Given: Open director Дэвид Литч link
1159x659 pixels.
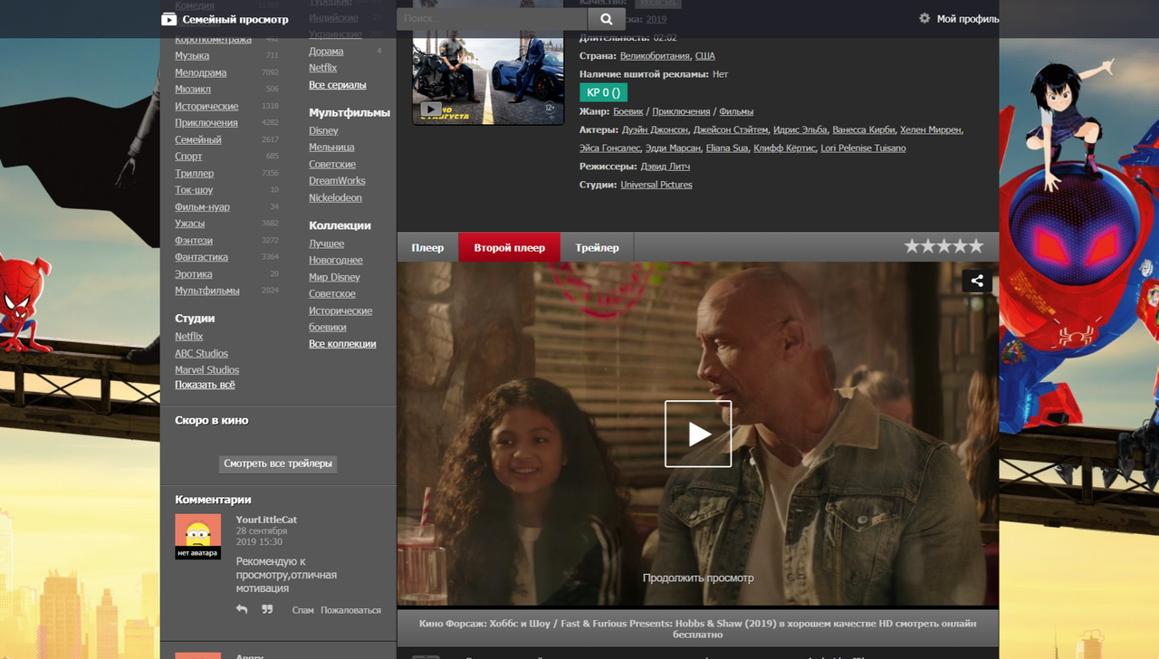Looking at the screenshot, I should (x=666, y=167).
